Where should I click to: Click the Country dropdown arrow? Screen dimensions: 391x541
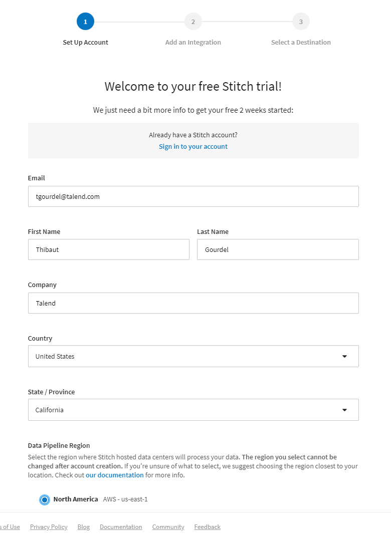344,356
